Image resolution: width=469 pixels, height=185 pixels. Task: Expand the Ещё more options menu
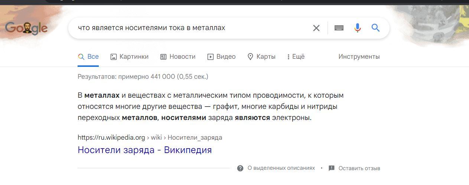[x=296, y=57]
